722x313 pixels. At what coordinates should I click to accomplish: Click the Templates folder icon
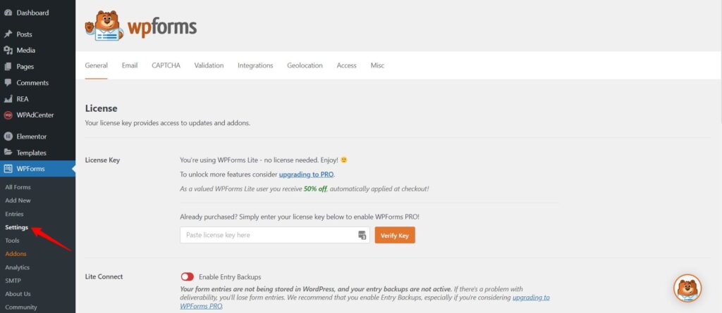[x=8, y=153]
